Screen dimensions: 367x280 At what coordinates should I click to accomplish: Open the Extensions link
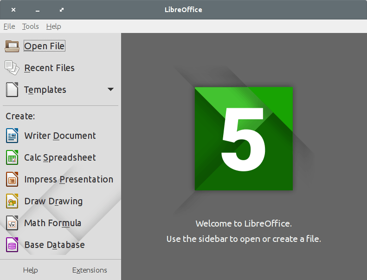point(90,270)
